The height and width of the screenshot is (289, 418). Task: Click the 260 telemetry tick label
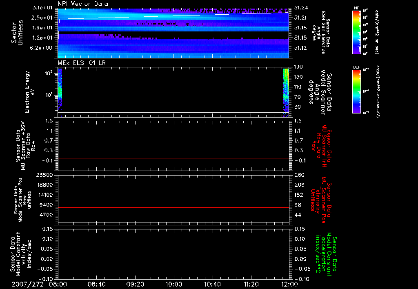click(x=299, y=175)
